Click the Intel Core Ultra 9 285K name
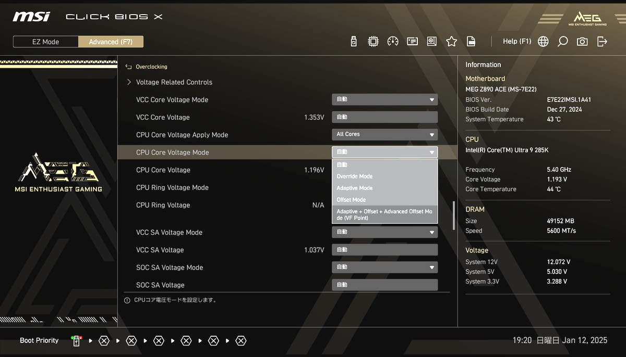This screenshot has height=357, width=626. 507,150
